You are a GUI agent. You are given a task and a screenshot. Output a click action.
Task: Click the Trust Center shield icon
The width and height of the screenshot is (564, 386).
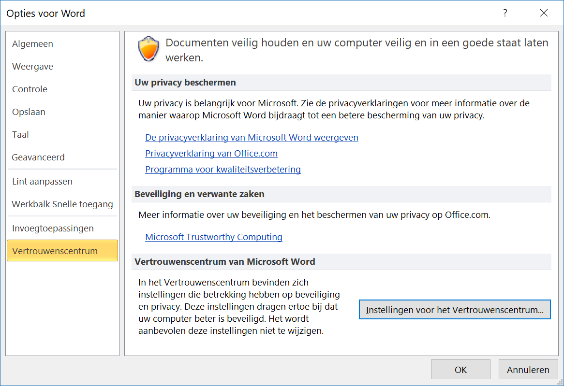click(x=148, y=49)
